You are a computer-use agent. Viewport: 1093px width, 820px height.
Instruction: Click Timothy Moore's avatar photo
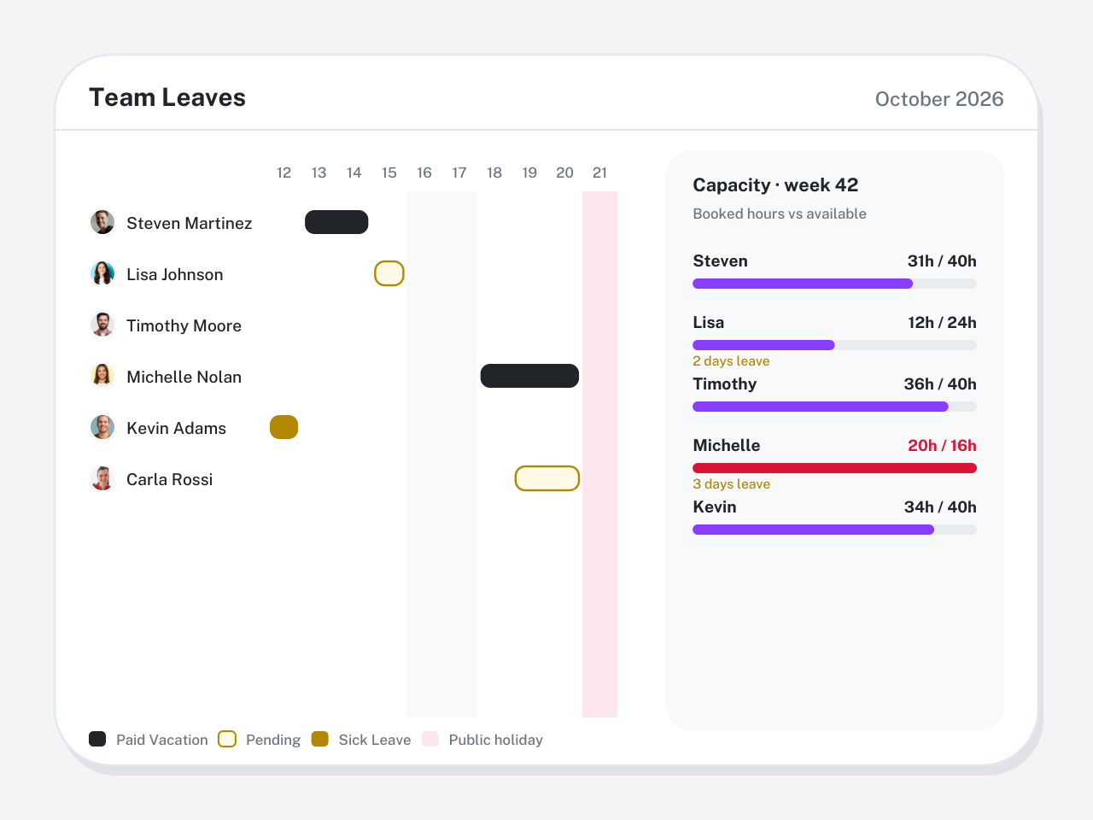tap(102, 325)
